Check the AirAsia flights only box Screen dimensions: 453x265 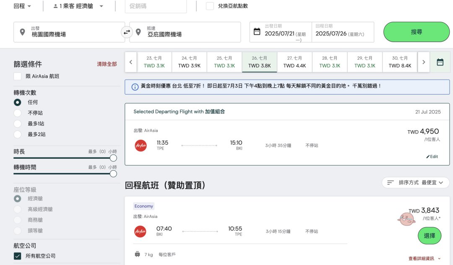[17, 76]
